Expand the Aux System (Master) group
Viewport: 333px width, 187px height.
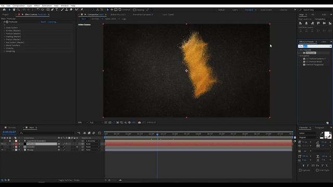coord(5,43)
